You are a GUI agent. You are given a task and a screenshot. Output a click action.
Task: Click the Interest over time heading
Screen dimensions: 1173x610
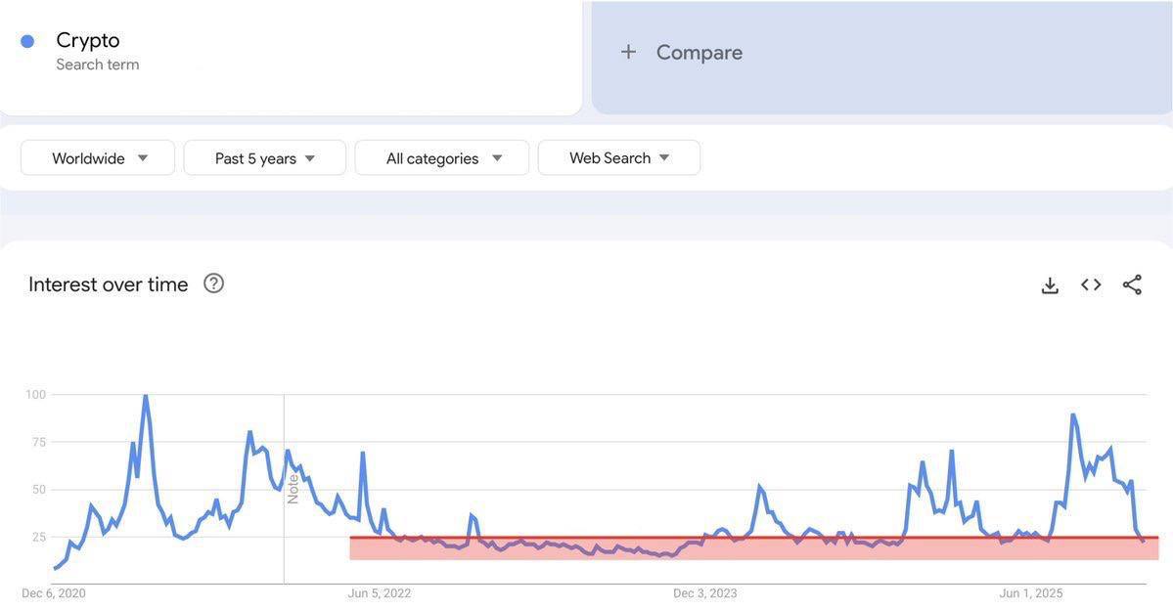[109, 284]
